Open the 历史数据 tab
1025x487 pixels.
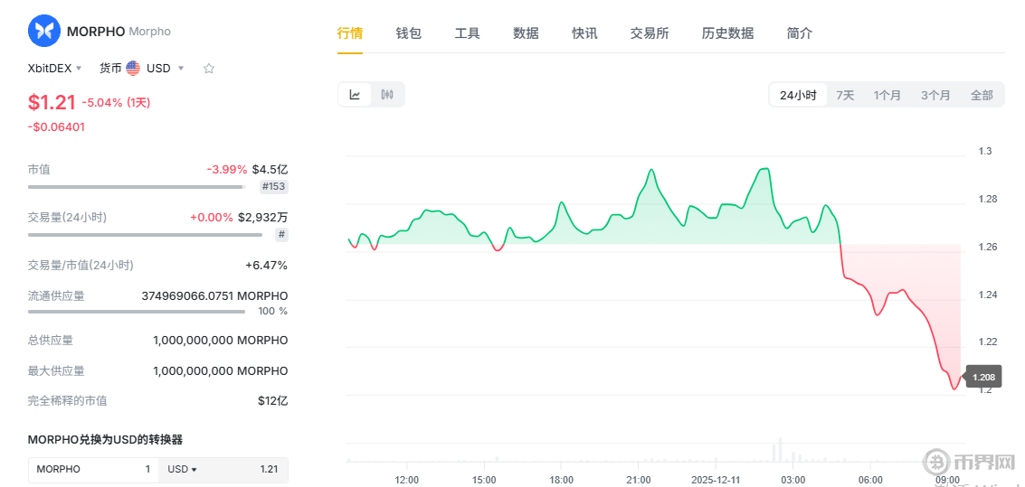pos(727,33)
